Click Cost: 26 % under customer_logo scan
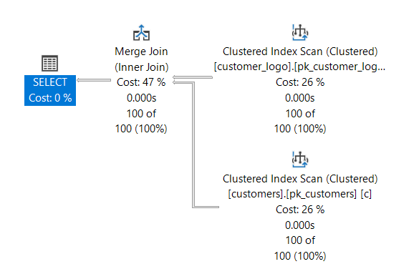 pyautogui.click(x=300, y=82)
